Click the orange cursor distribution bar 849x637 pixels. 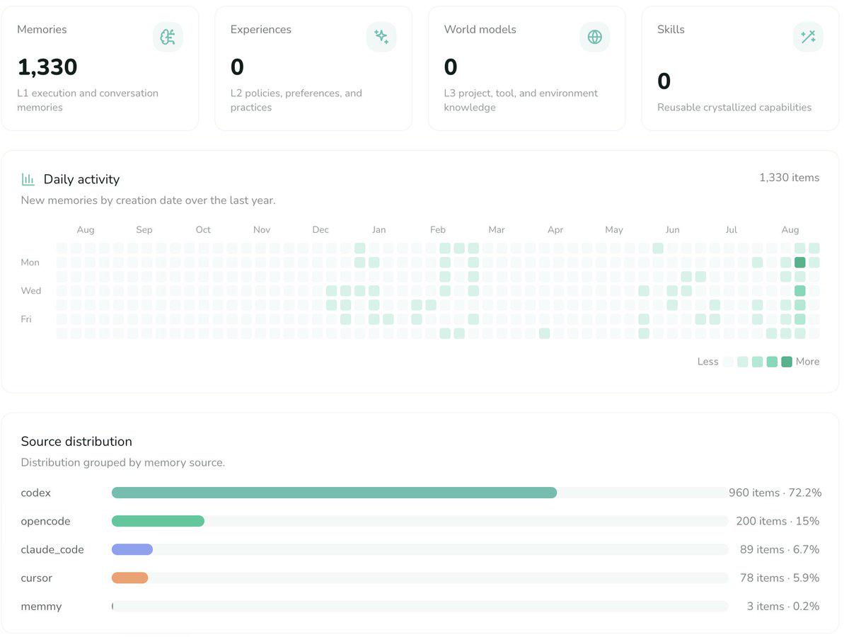coord(129,578)
